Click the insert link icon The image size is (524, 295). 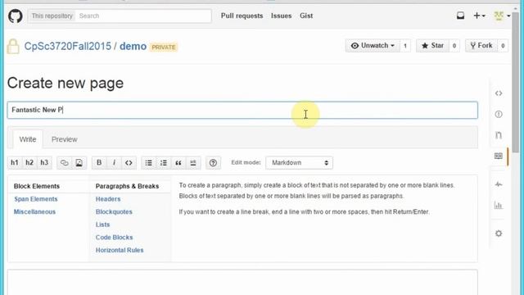click(x=64, y=163)
